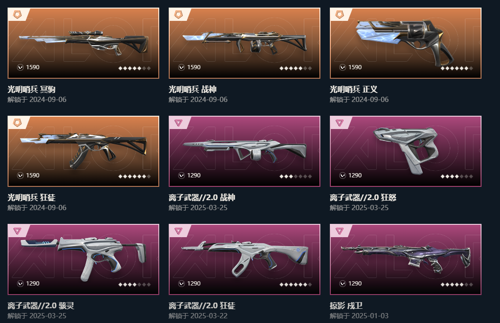The width and height of the screenshot is (500, 323).
Task: Click the pink tier badge on 离子武器//2.0 战神 card
Action: [x=178, y=122]
